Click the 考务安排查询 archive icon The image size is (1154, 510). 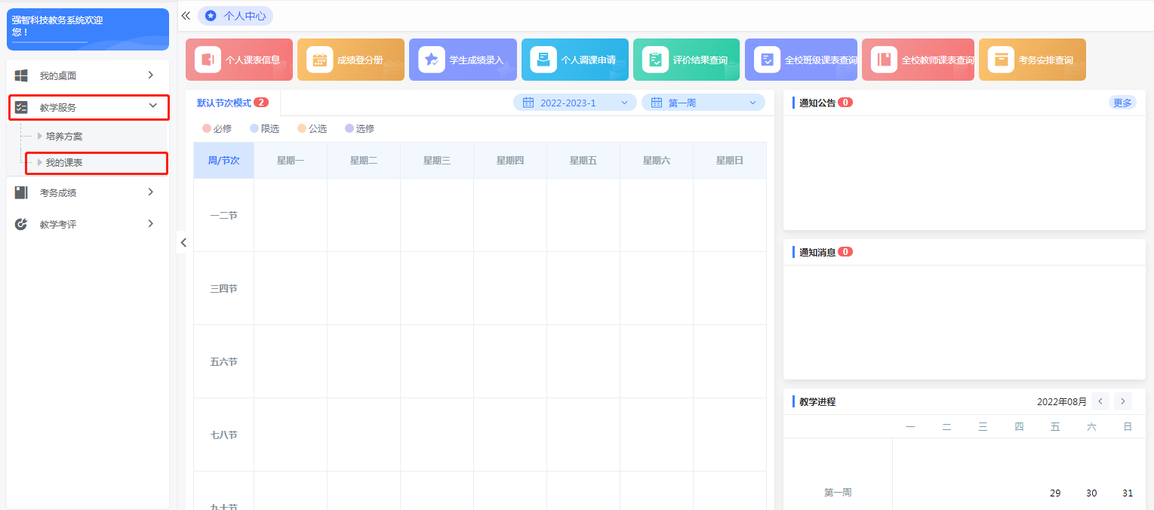[x=1001, y=60]
